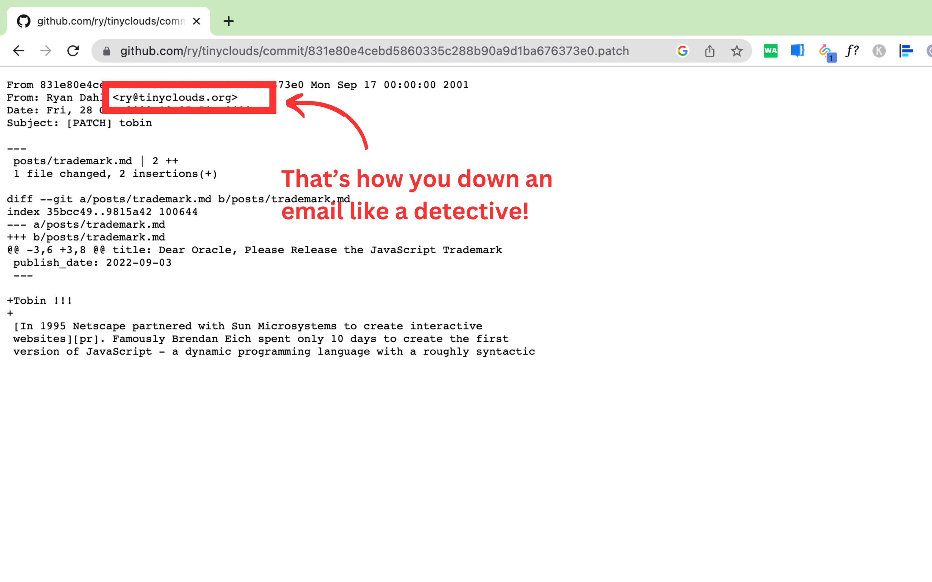Click 'Mon Sep 17 00:00:00 2001' timestamp
The height and width of the screenshot is (582, 932).
coord(390,85)
